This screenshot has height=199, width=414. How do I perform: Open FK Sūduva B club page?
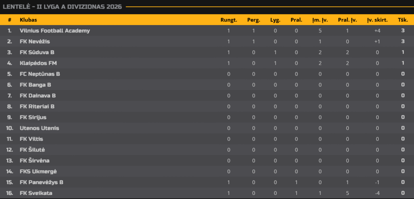click(x=37, y=52)
